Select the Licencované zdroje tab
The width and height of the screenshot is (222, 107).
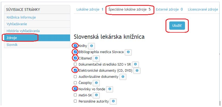(x=203, y=10)
